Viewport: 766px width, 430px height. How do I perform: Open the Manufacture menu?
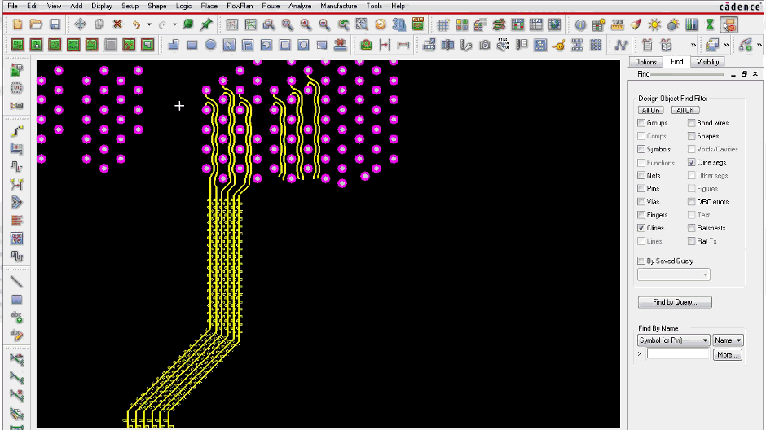point(338,6)
